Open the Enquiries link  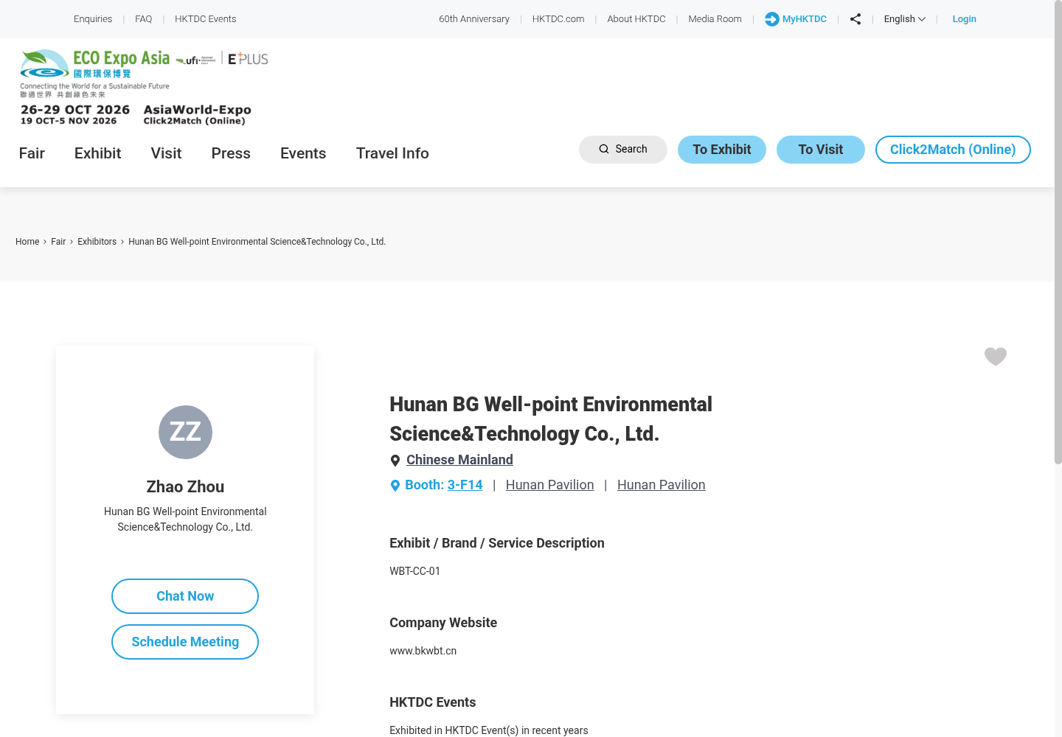pos(93,19)
